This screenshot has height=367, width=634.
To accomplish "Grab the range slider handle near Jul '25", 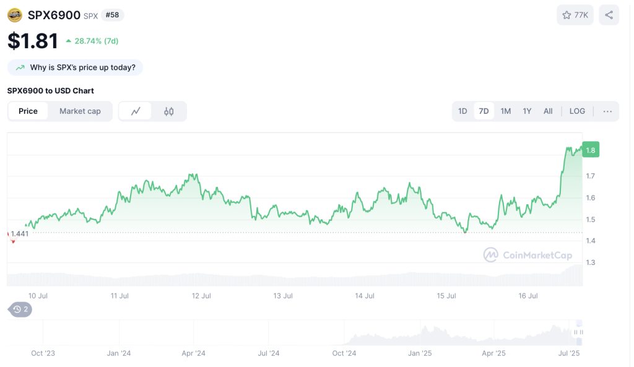I will 579,332.
